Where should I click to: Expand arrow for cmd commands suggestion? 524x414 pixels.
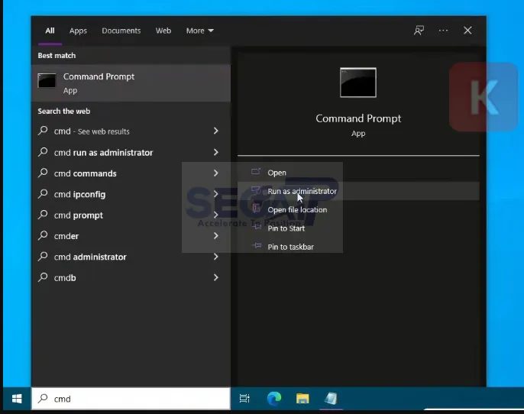tap(216, 173)
